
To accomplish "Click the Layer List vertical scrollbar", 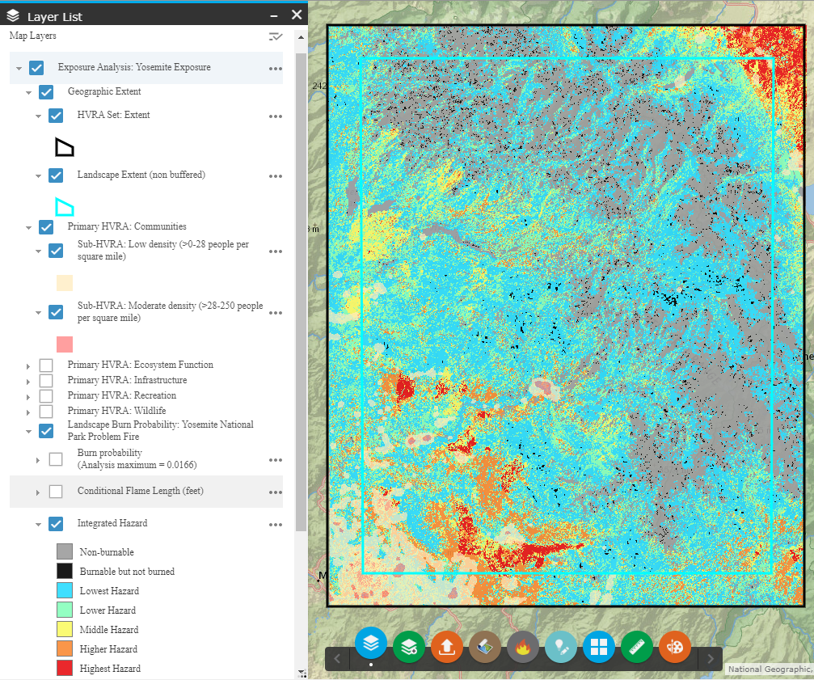I will click(x=301, y=283).
